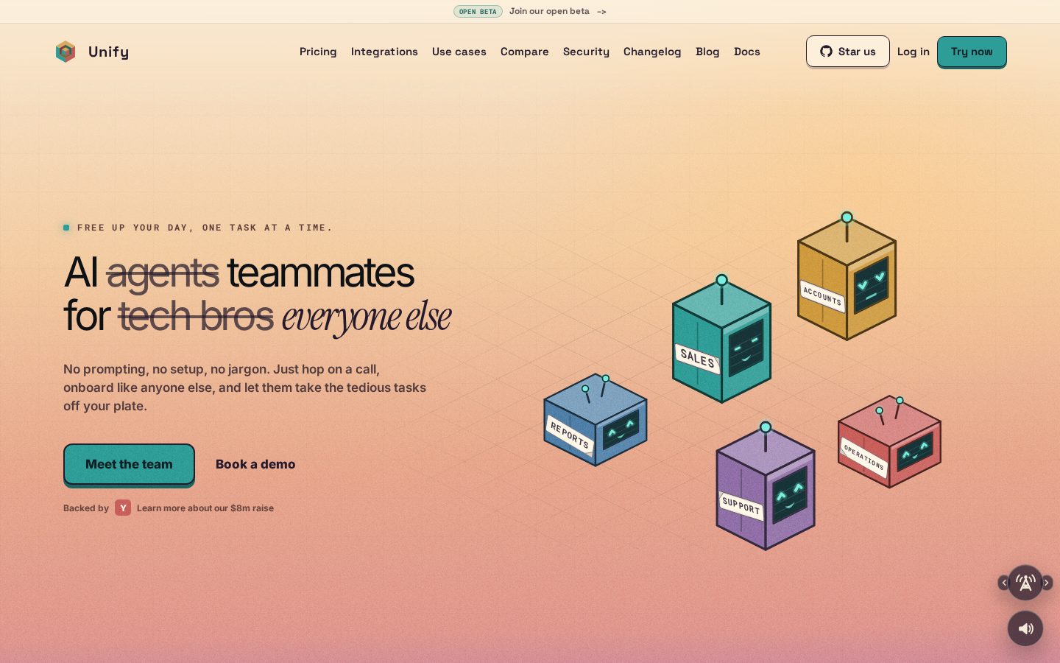Click the 'Backed by' text
Viewport: 1060px width, 663px height.
point(86,508)
